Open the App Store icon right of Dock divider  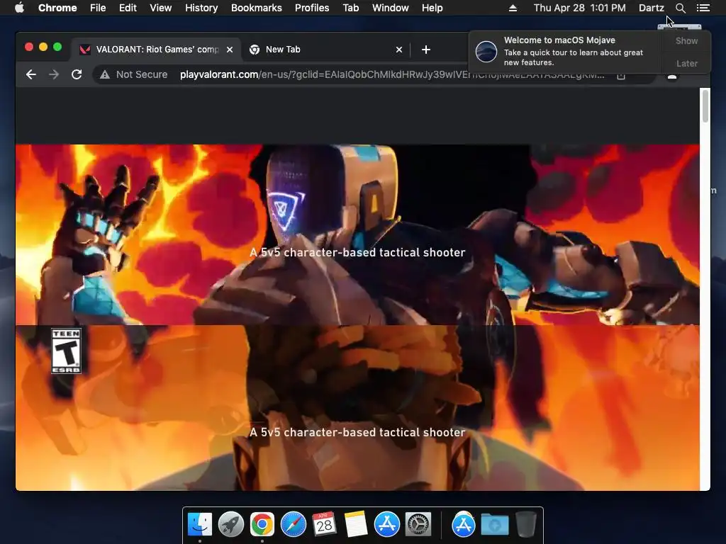point(464,525)
